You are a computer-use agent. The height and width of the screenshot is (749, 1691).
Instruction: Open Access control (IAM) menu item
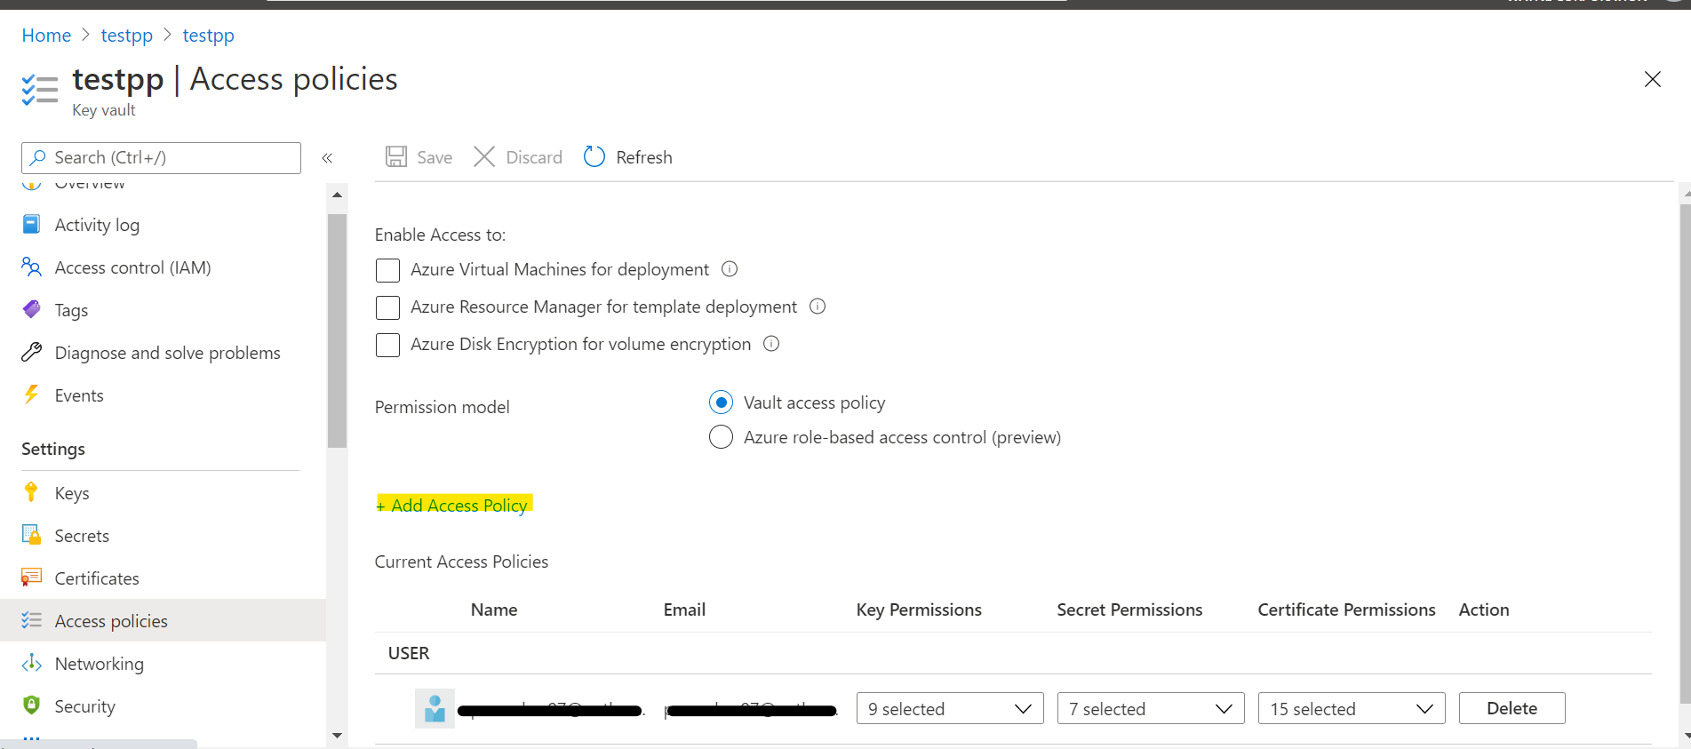click(163, 267)
